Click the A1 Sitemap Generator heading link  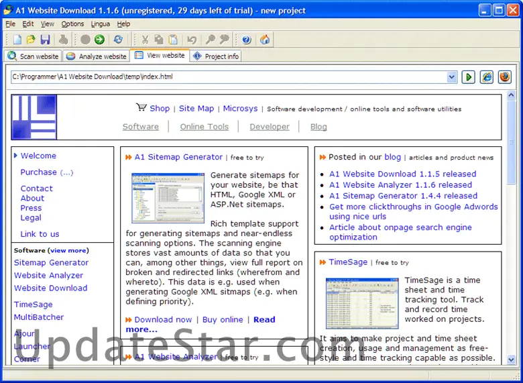pyautogui.click(x=178, y=157)
